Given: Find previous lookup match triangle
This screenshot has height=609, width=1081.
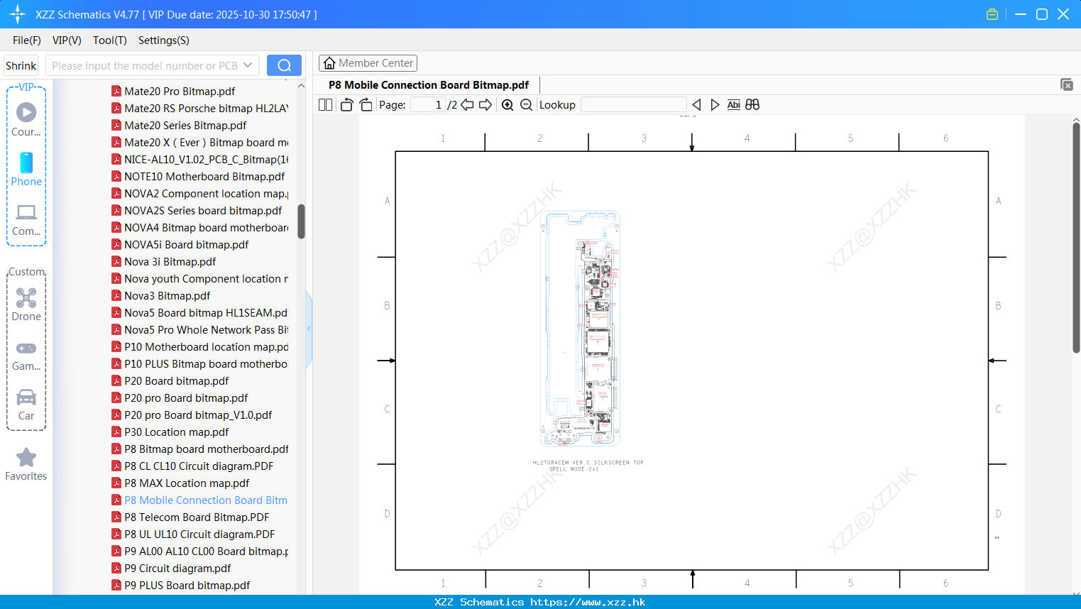Looking at the screenshot, I should click(x=696, y=105).
